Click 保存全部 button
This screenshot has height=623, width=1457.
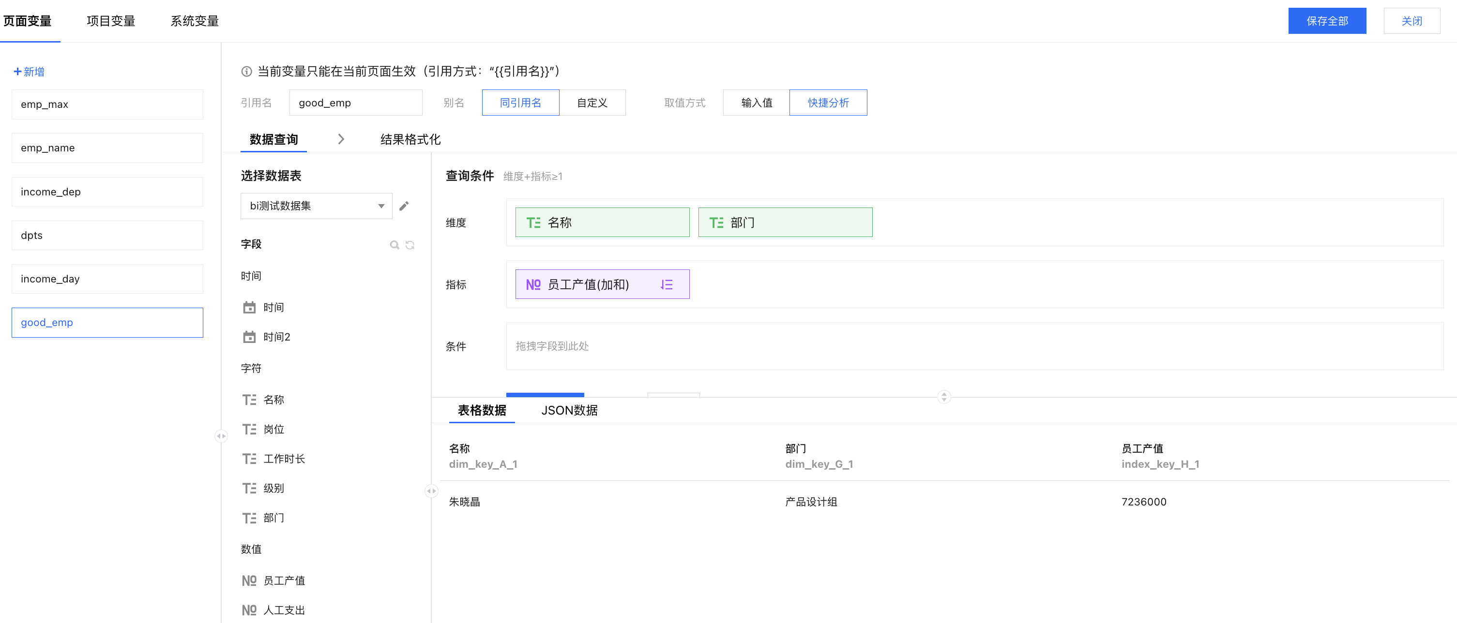(1326, 21)
